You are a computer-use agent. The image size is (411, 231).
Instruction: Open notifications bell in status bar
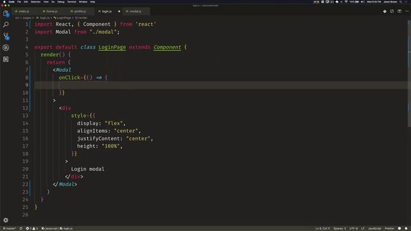click(x=406, y=228)
